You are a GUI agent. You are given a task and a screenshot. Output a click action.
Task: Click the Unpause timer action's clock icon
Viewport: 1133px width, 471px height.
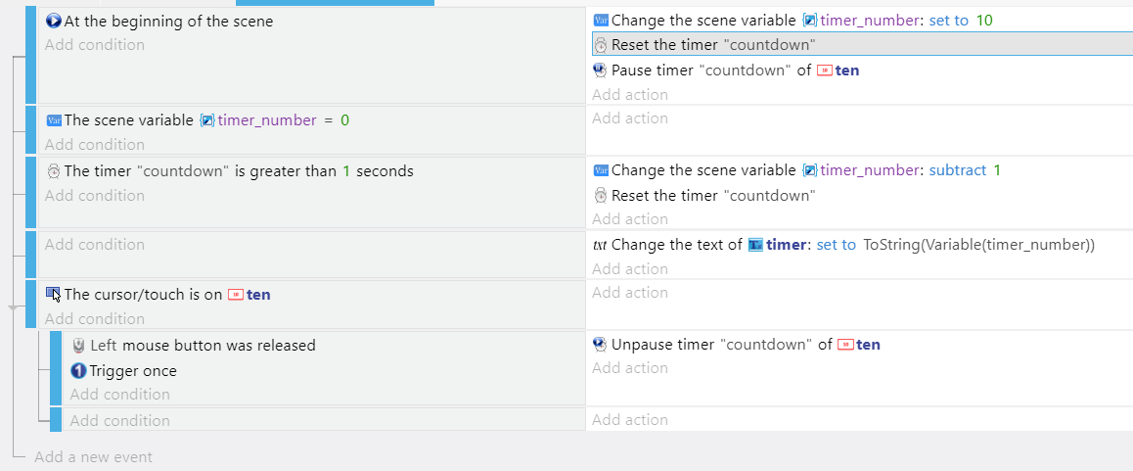click(600, 345)
